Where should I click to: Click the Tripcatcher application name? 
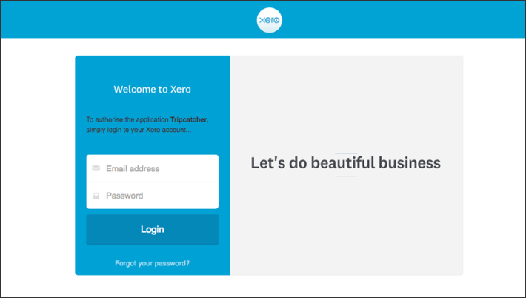coord(188,120)
